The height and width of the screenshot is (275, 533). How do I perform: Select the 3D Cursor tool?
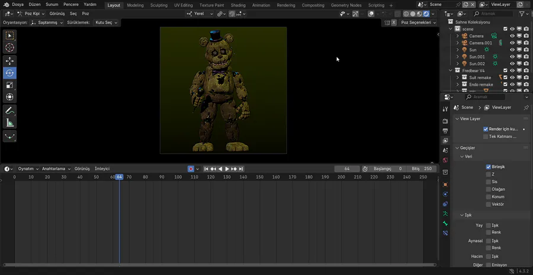pos(9,47)
